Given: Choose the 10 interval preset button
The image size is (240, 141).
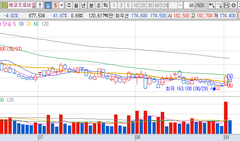Looking at the screenshot, I should [135, 6].
